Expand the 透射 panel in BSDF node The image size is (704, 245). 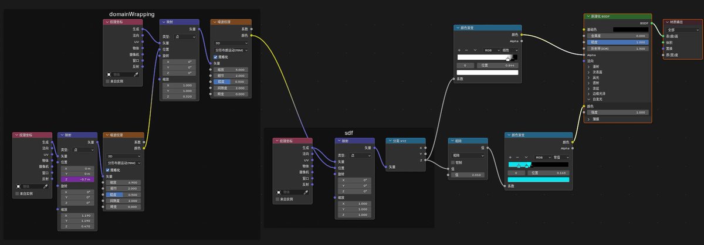pos(588,83)
